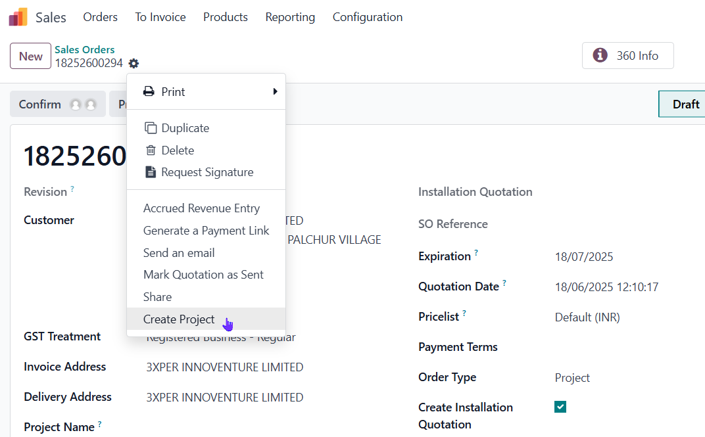Click Invoice Address 3XPER INNOVENTURE LIMITED

coord(225,367)
